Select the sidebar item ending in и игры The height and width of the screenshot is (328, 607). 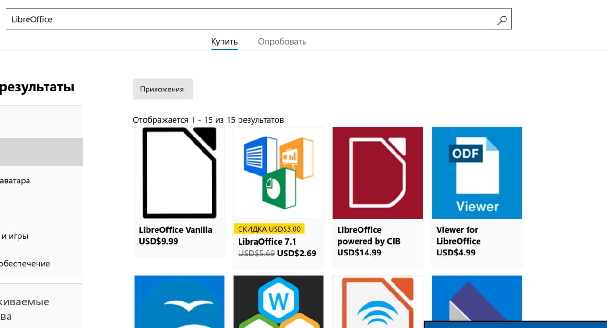[14, 236]
